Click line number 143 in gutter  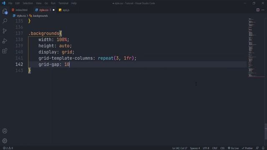click(19, 70)
